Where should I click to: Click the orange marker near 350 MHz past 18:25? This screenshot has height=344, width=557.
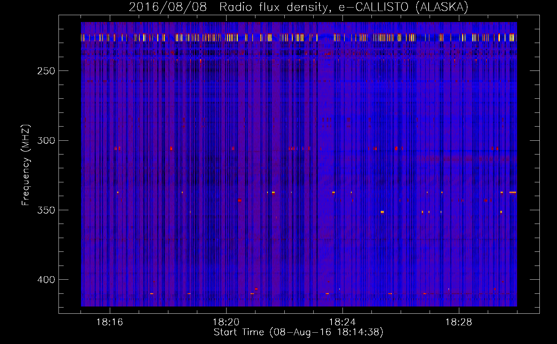382,212
